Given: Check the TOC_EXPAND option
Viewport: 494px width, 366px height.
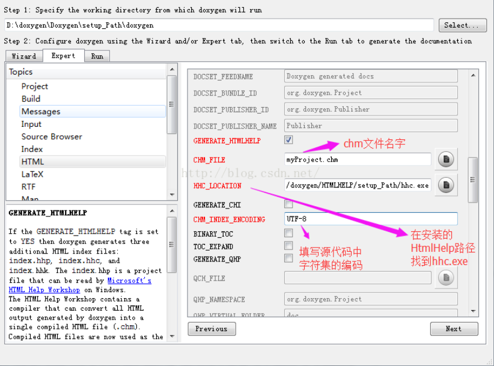Looking at the screenshot, I should coord(288,246).
